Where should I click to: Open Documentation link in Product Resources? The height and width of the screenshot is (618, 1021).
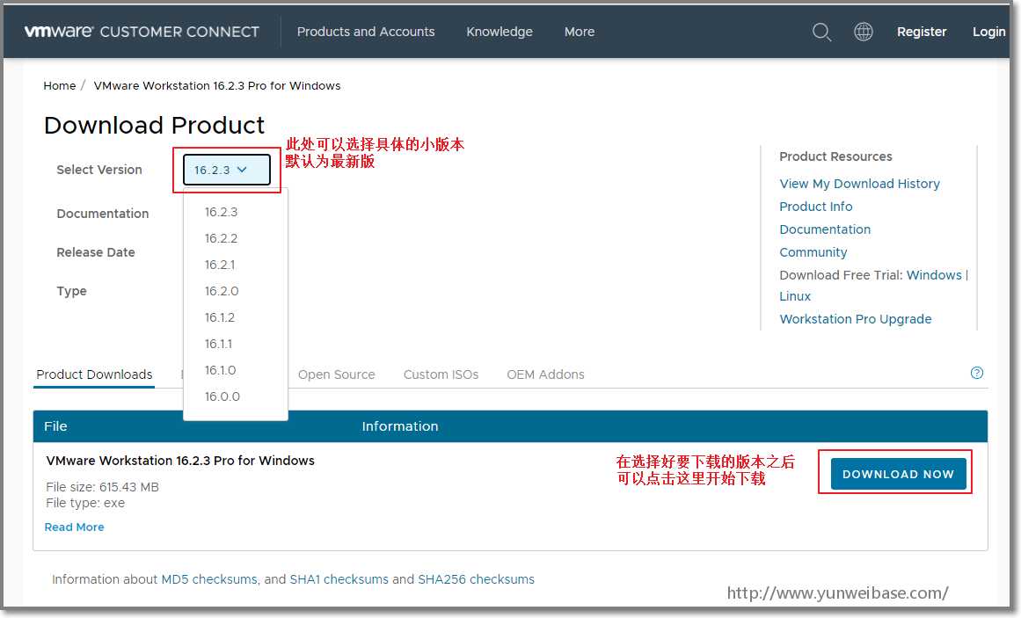(x=825, y=229)
